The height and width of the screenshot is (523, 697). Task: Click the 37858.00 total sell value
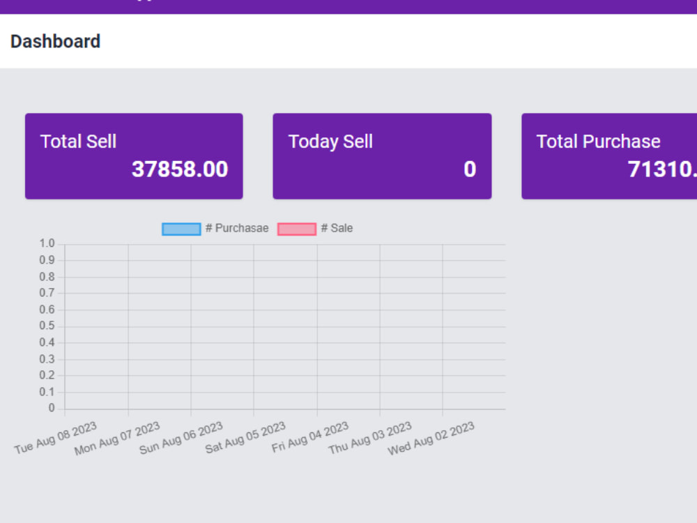click(x=180, y=169)
